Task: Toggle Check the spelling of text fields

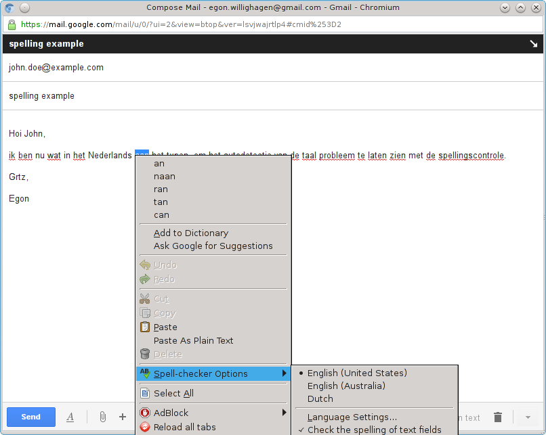Action: pos(374,430)
